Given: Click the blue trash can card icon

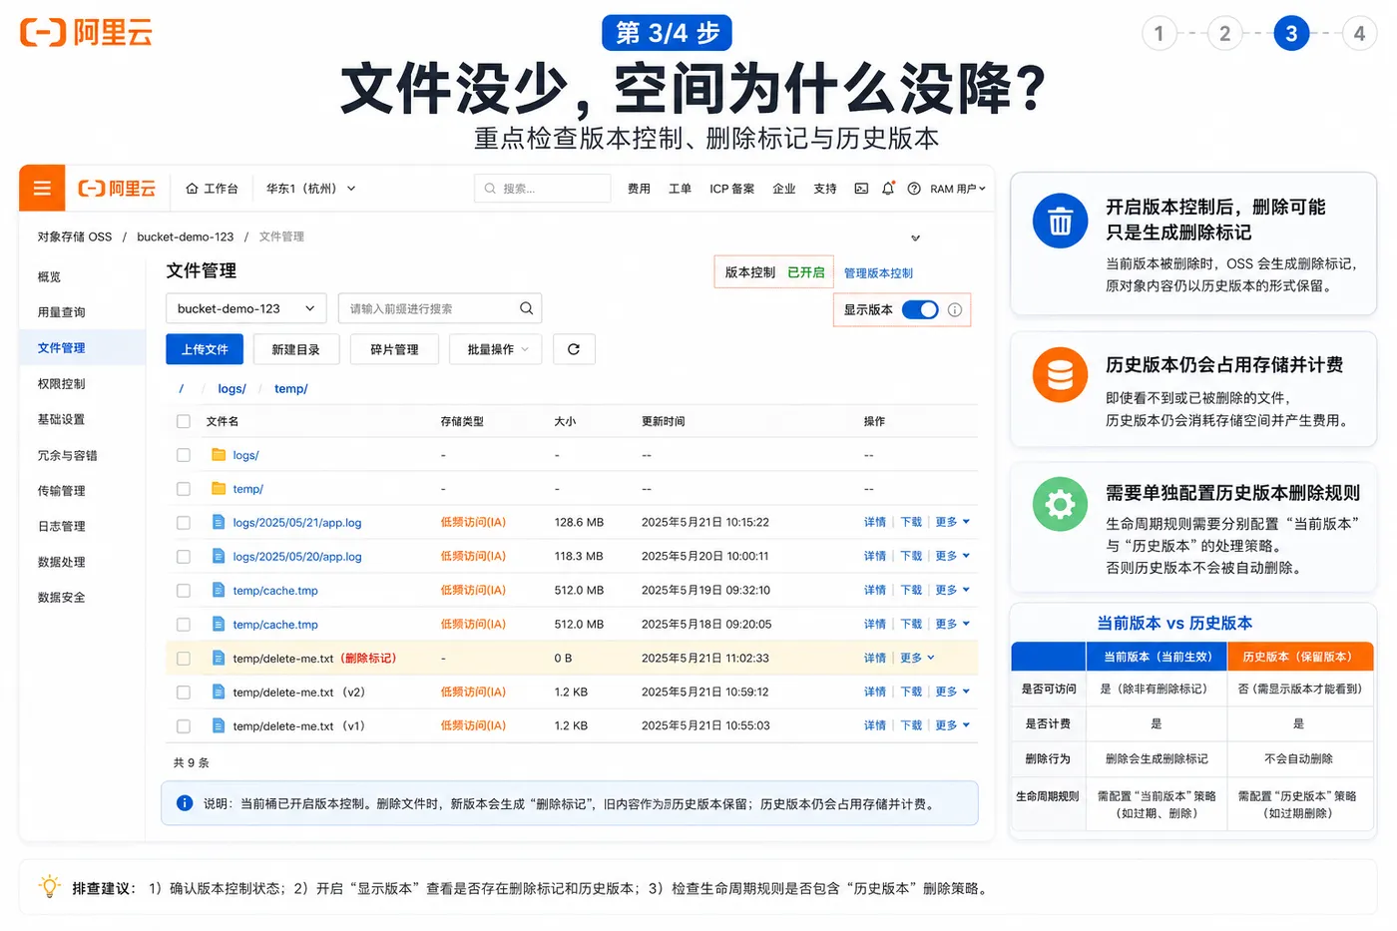Looking at the screenshot, I should point(1060,221).
